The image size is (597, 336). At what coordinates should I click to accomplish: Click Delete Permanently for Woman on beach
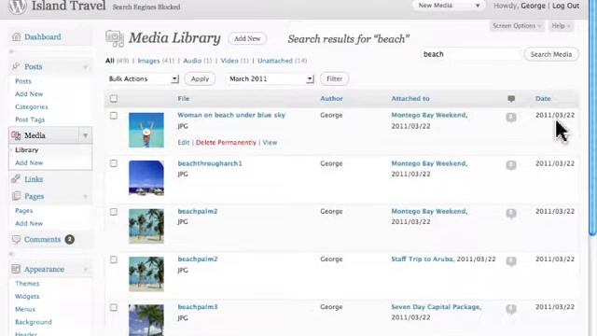(x=226, y=143)
